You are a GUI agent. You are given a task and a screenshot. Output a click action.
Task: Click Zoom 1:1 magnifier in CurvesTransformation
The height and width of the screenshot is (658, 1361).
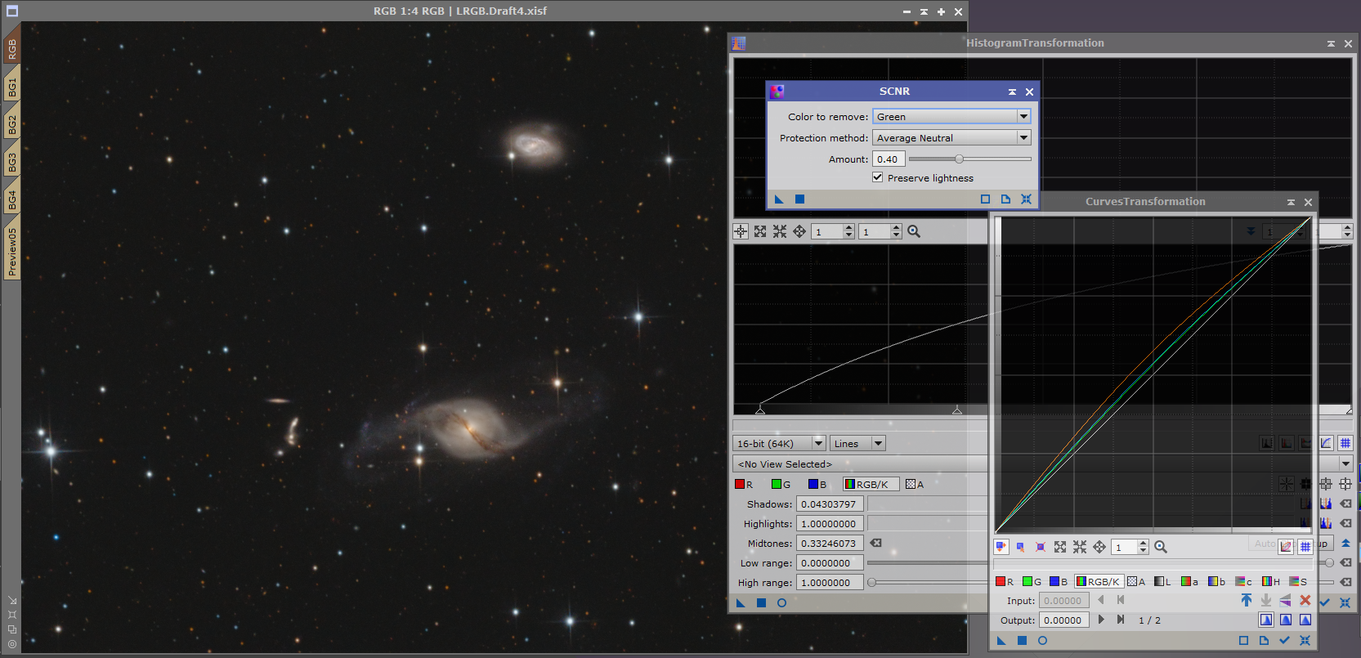tap(1160, 547)
